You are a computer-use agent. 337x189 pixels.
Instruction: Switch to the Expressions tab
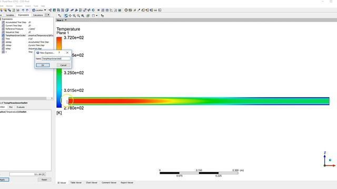[x=23, y=15]
